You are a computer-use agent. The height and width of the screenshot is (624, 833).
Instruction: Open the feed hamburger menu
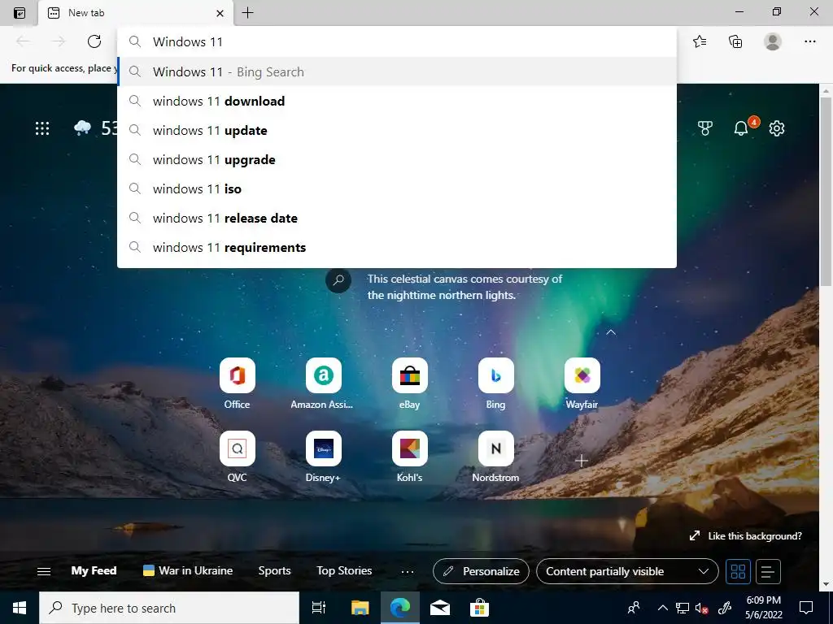point(44,571)
